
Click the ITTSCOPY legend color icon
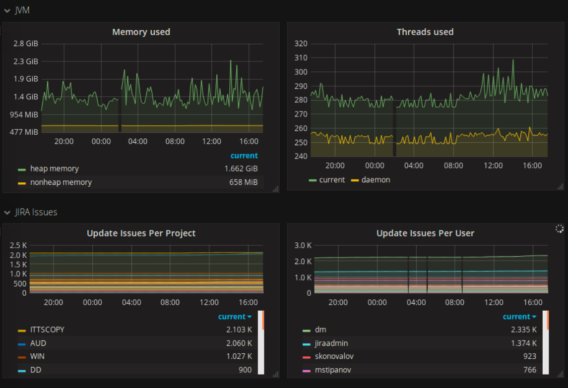(22, 330)
